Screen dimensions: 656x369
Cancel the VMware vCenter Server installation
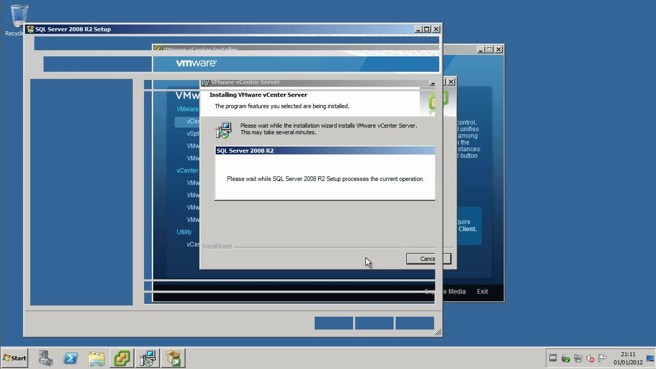point(428,259)
